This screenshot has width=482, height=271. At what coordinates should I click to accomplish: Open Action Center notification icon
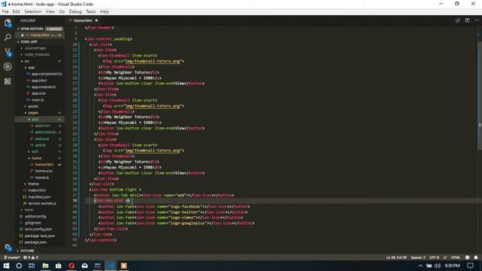(x=470, y=266)
